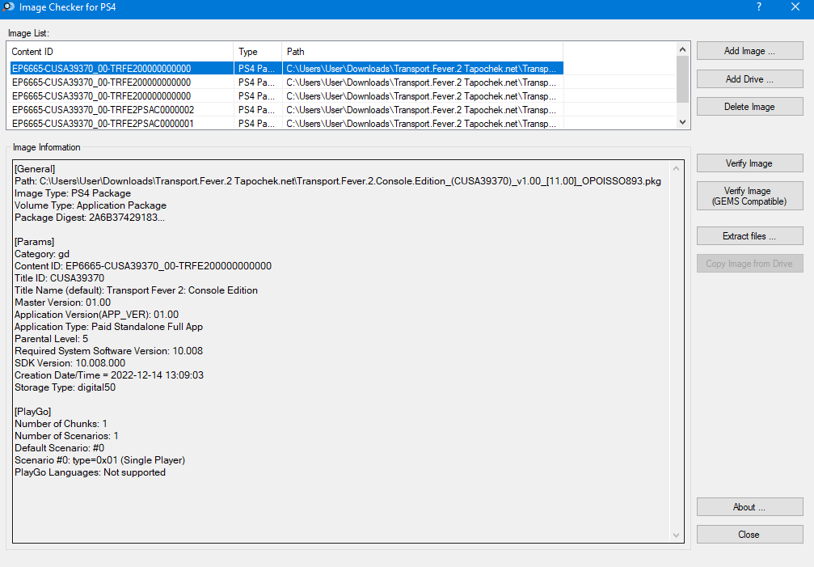Image resolution: width=814 pixels, height=567 pixels.
Task: Click the Image List scrollbar up arrow
Action: pyautogui.click(x=683, y=49)
